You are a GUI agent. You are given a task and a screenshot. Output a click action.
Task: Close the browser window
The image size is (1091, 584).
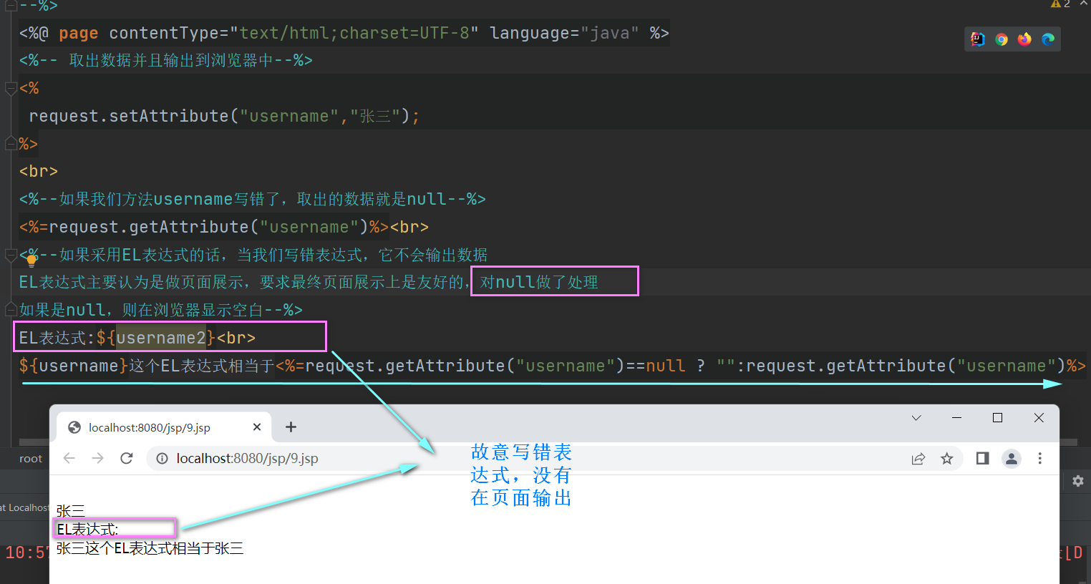1039,418
